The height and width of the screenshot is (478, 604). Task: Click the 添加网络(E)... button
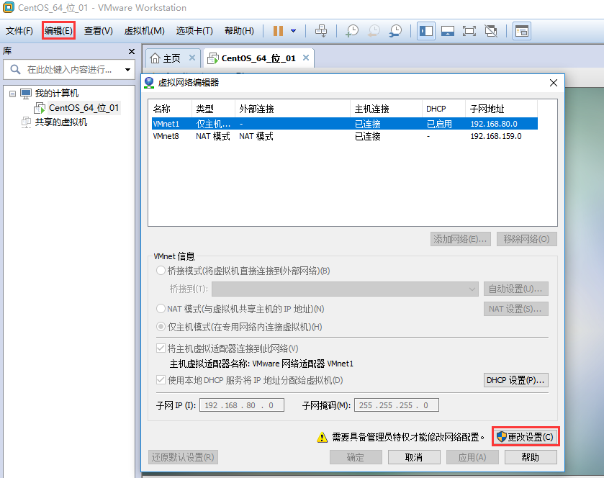pyautogui.click(x=460, y=239)
